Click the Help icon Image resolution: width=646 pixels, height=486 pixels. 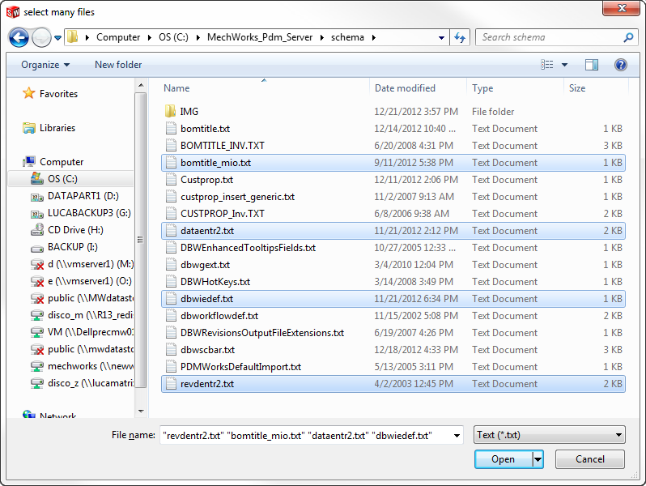[620, 65]
